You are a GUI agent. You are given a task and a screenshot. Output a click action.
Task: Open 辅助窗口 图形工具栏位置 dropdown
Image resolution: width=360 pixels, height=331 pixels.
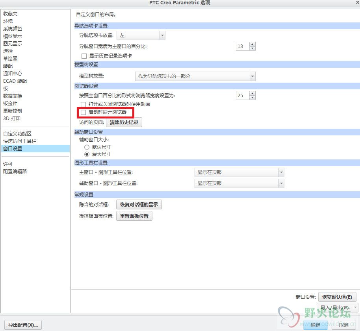click(x=239, y=183)
